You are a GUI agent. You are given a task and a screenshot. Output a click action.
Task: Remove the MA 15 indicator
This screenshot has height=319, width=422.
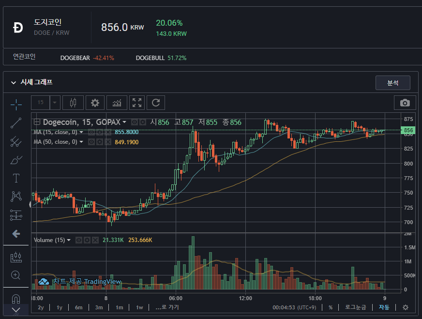point(108,132)
